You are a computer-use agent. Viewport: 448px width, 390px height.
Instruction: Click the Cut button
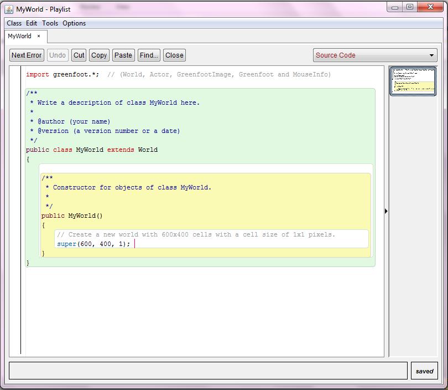pyautogui.click(x=79, y=55)
